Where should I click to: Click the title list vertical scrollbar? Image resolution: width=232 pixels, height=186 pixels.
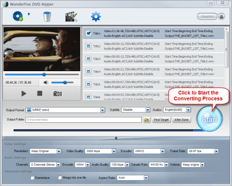pos(226,50)
